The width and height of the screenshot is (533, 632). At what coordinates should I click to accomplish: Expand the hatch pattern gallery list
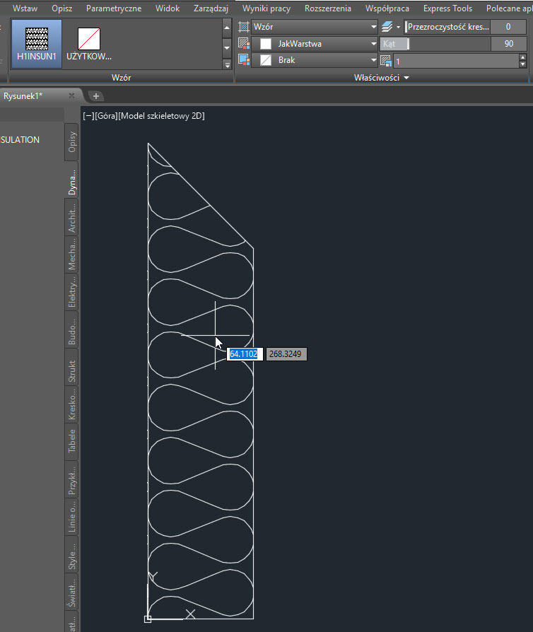227,64
